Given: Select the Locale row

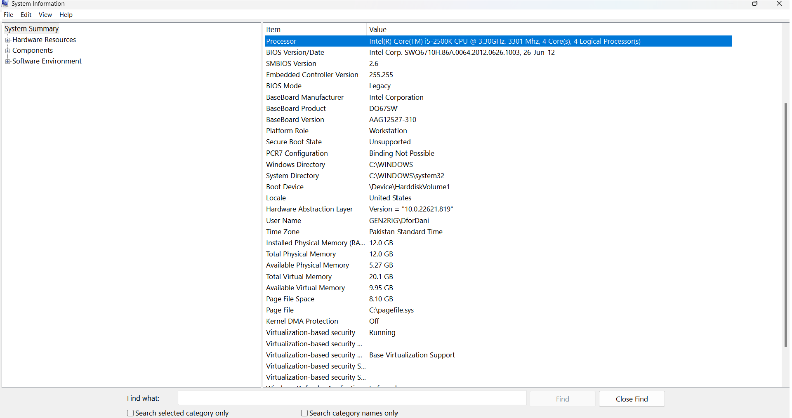Looking at the screenshot, I should pos(498,198).
